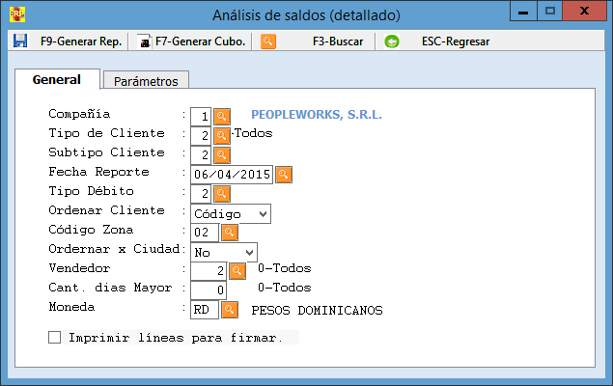Click the save disk icon in toolbar
This screenshot has width=613, height=386.
point(20,41)
